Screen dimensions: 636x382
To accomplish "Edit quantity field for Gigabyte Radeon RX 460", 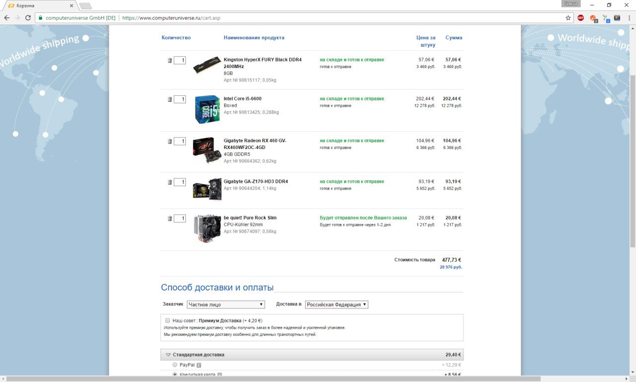I will tap(180, 142).
